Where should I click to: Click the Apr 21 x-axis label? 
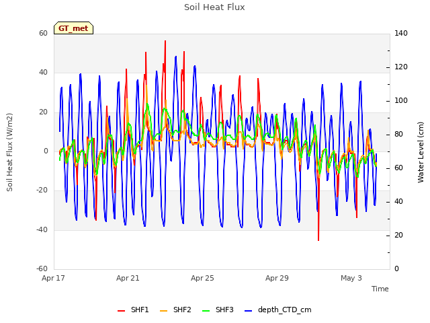pyautogui.click(x=128, y=278)
